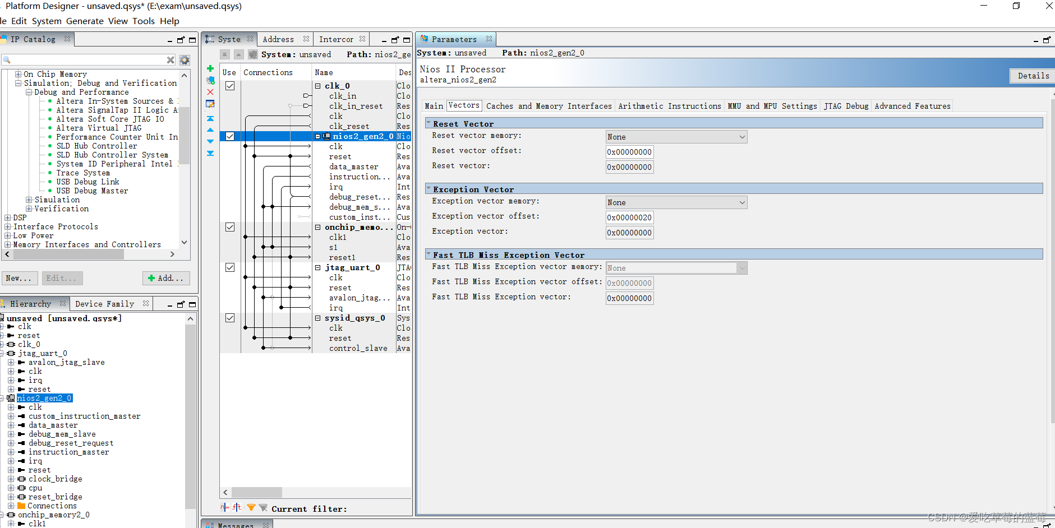1055x528 pixels.
Task: Click the Add... button in IP Catalog
Action: click(166, 278)
